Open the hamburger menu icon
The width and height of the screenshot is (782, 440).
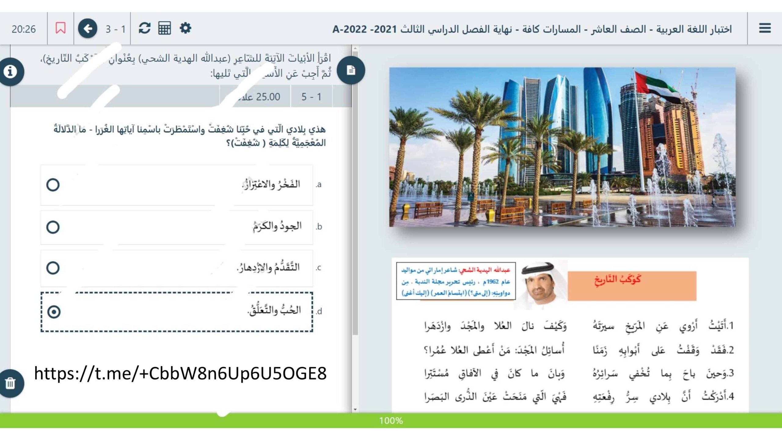point(765,28)
